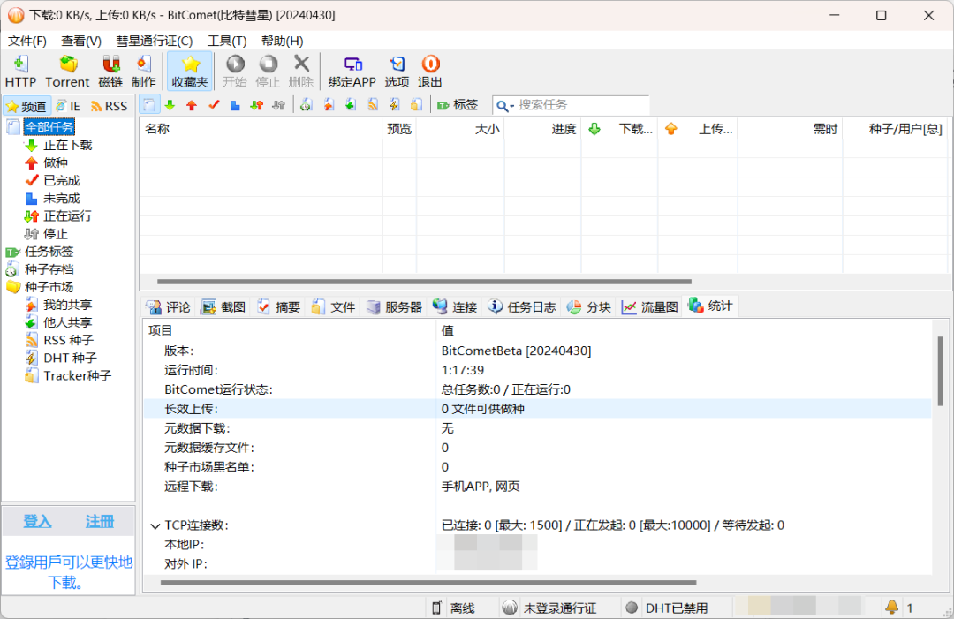Collapse the TCP连接数 section chevron
Screen dimensions: 954x619
(155, 526)
